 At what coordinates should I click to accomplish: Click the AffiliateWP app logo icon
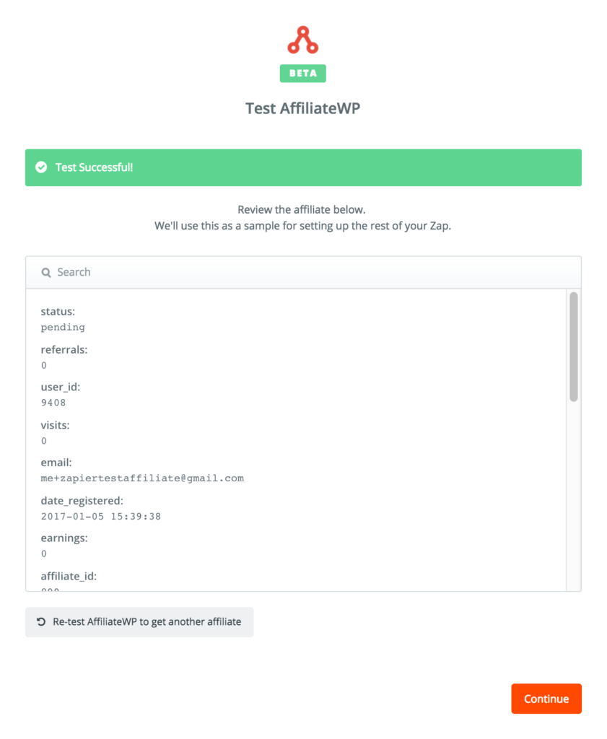pos(302,41)
